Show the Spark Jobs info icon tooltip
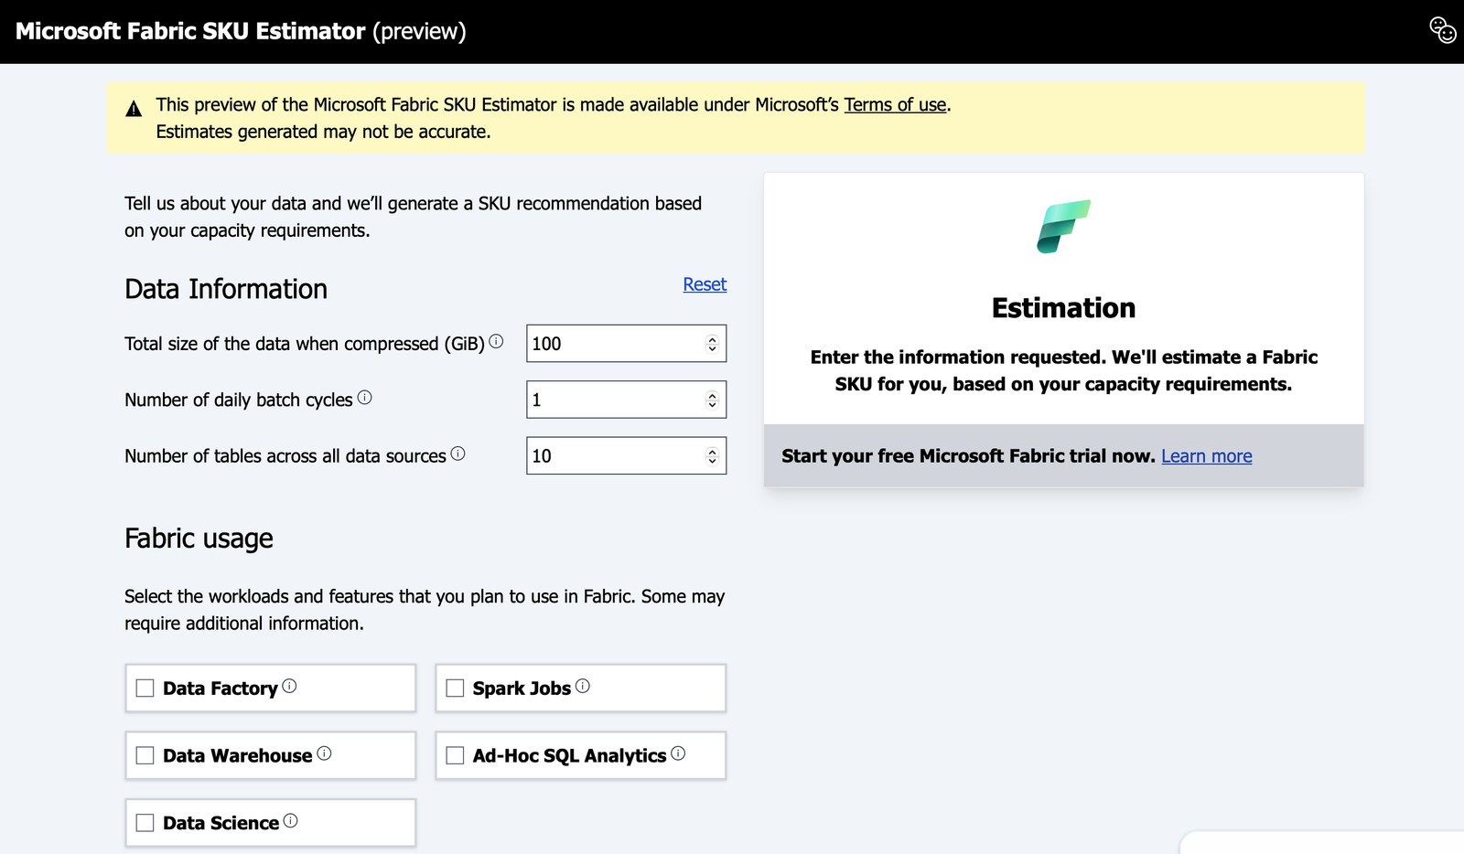The image size is (1464, 854). [583, 686]
